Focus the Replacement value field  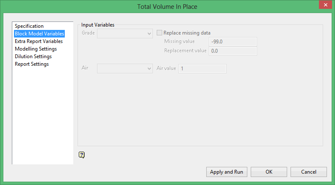pyautogui.click(x=233, y=51)
